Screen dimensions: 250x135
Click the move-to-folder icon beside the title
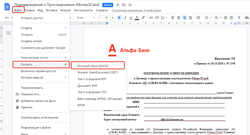point(124,5)
